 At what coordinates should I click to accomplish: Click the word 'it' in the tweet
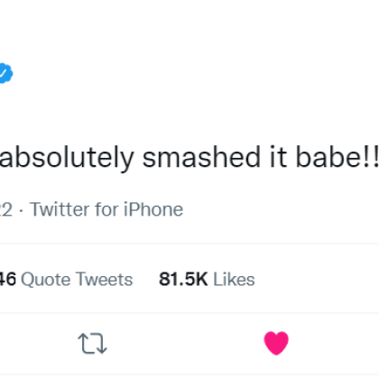[278, 157]
